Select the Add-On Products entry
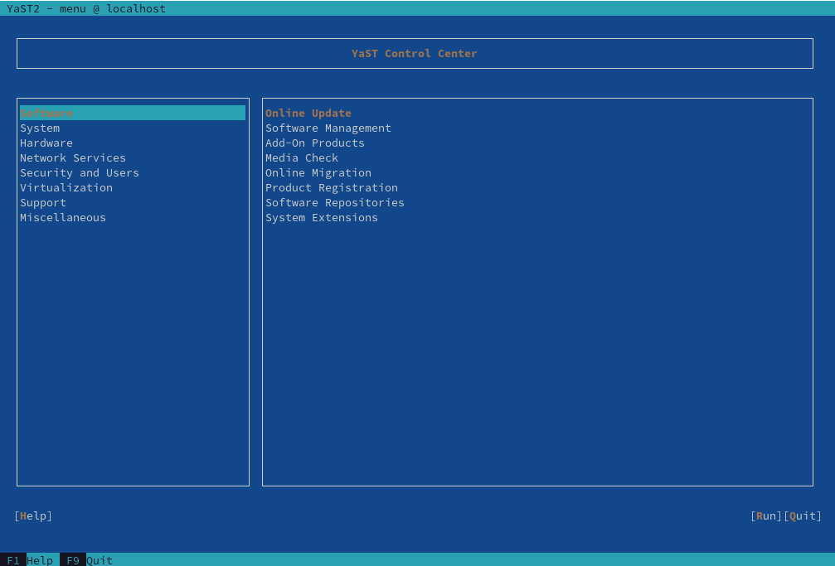Viewport: 835px width, 566px height. pos(315,143)
